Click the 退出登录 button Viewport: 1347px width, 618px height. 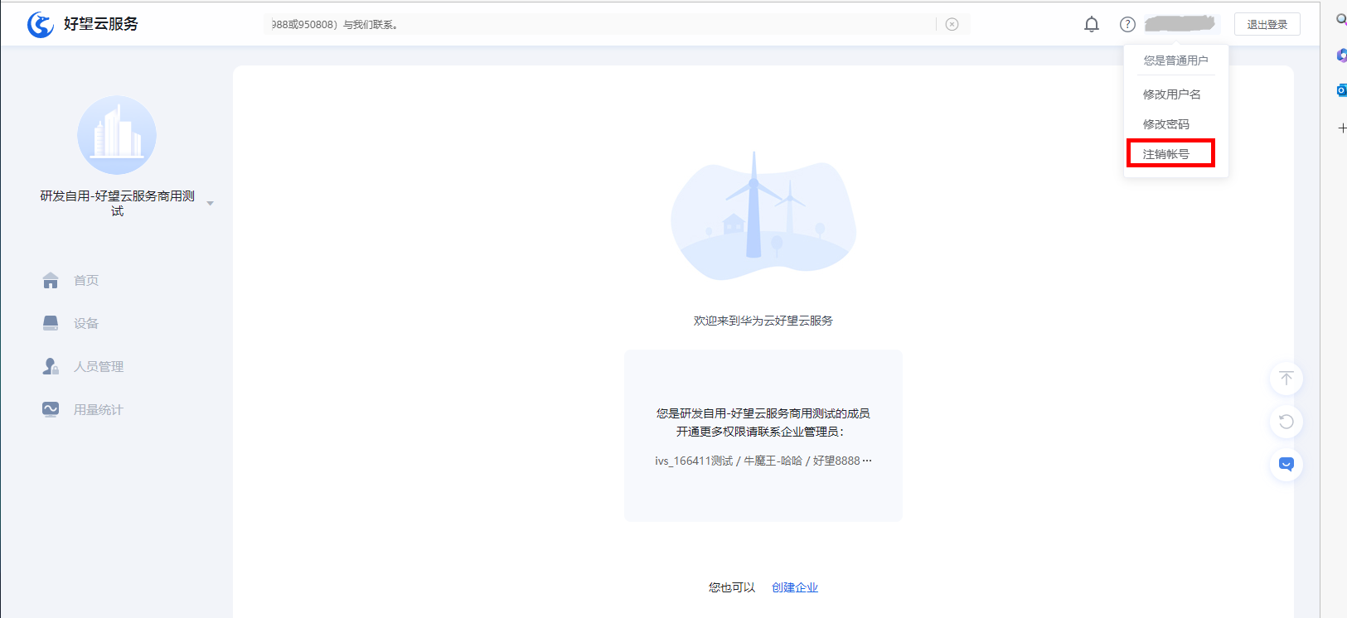point(1267,25)
